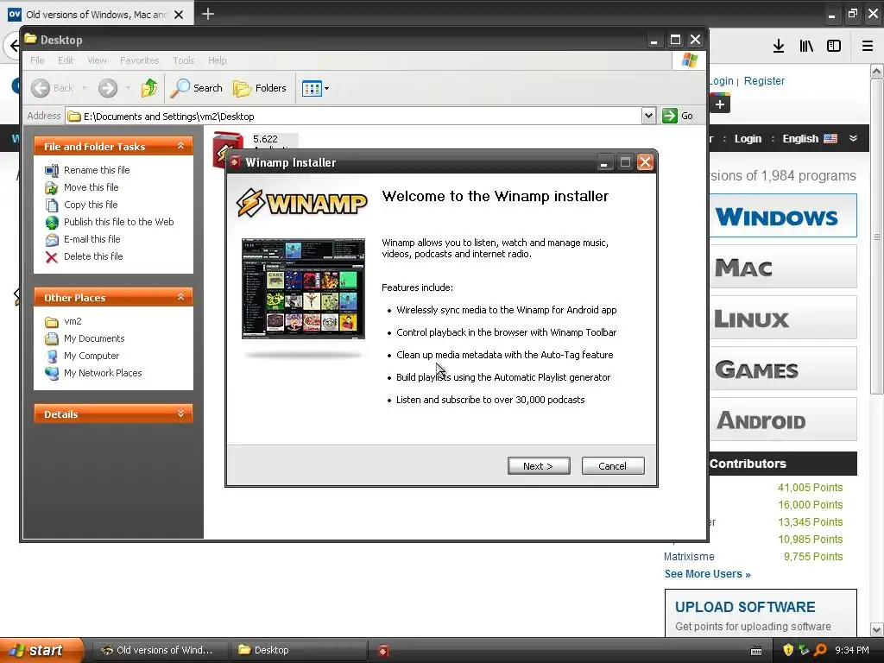Toggle the browser sidebar icon

point(834,47)
